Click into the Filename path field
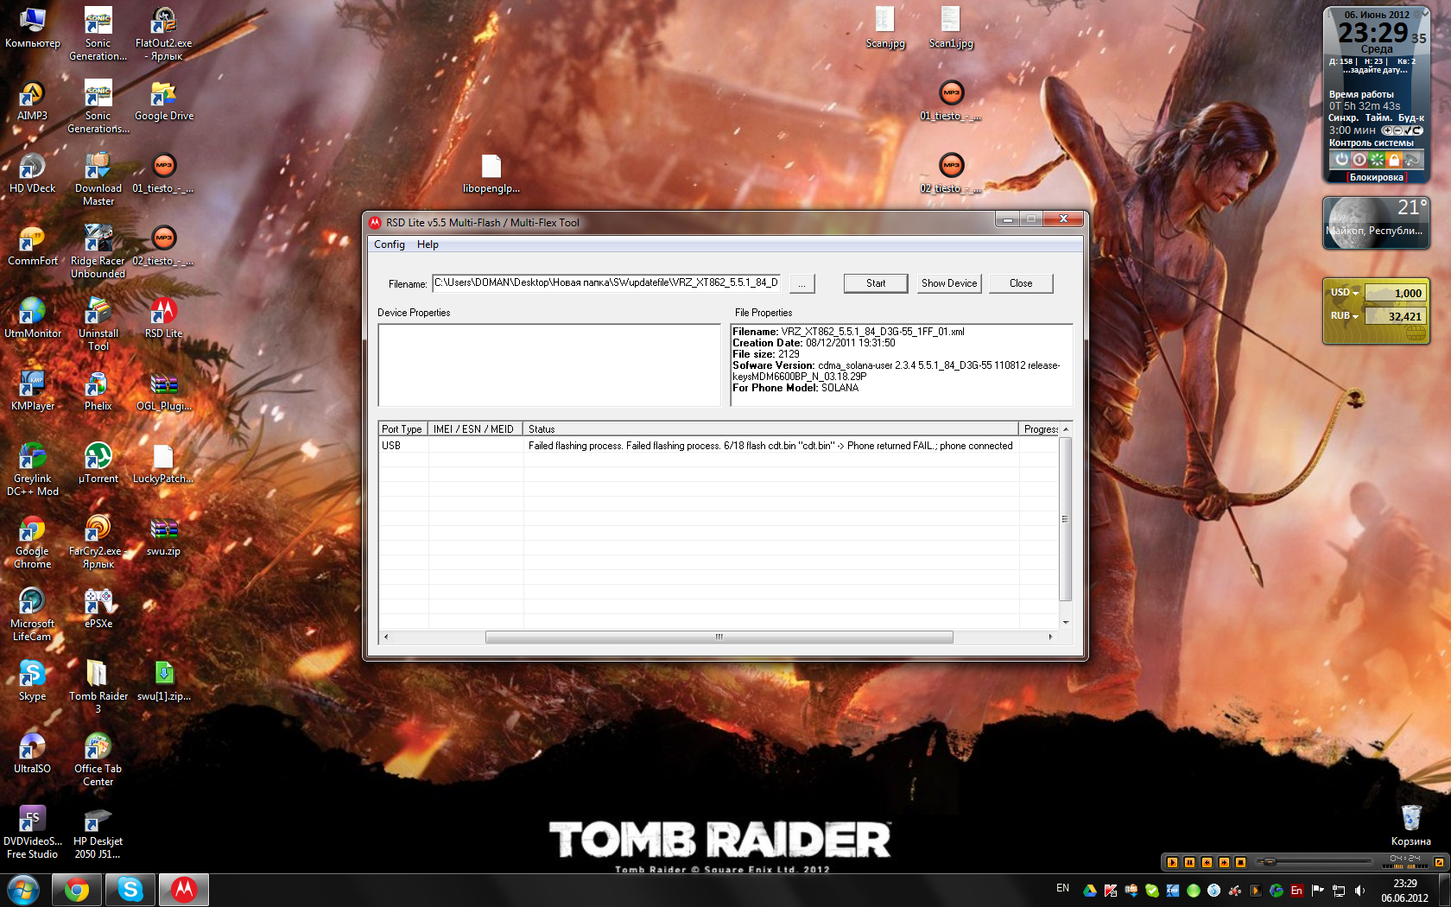This screenshot has width=1451, height=907. tap(607, 282)
